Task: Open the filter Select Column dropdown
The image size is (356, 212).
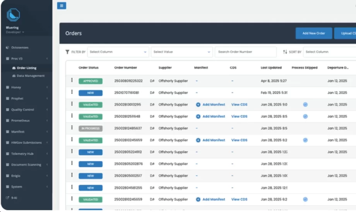Action: 118,52
